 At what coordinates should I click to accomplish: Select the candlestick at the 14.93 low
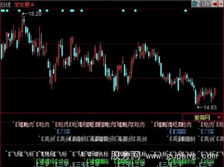(x=198, y=101)
